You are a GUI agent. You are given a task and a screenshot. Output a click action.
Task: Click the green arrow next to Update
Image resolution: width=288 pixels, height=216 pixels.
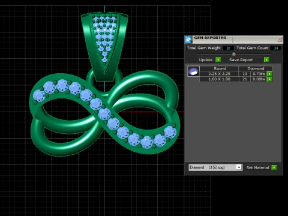218,60
